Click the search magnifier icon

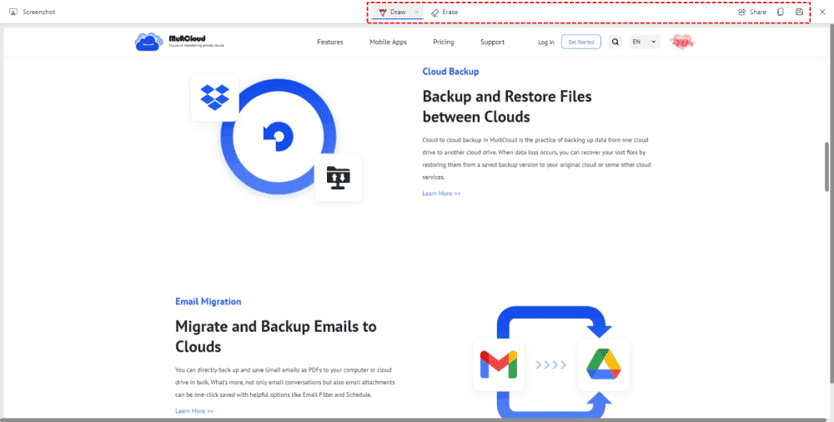point(615,42)
